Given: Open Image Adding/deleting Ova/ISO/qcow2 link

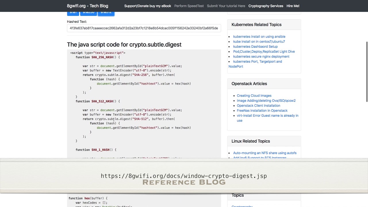Looking at the screenshot, I should 266,101.
